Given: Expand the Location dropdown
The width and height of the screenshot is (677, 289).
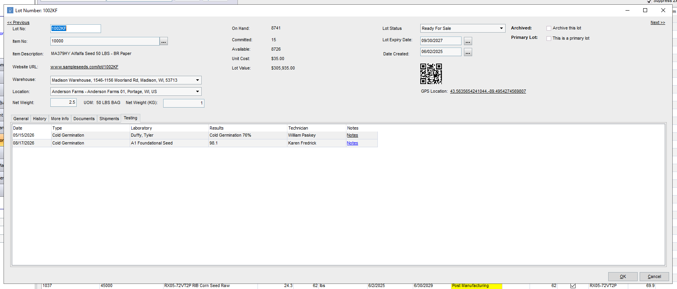Looking at the screenshot, I should pyautogui.click(x=197, y=91).
